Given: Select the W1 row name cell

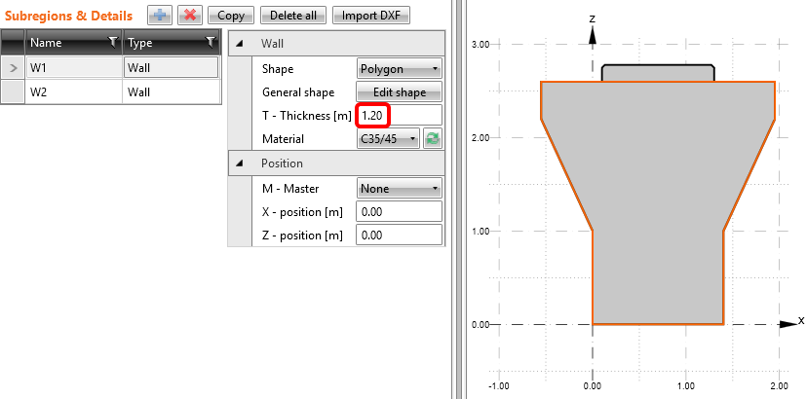Looking at the screenshot, I should coord(74,68).
